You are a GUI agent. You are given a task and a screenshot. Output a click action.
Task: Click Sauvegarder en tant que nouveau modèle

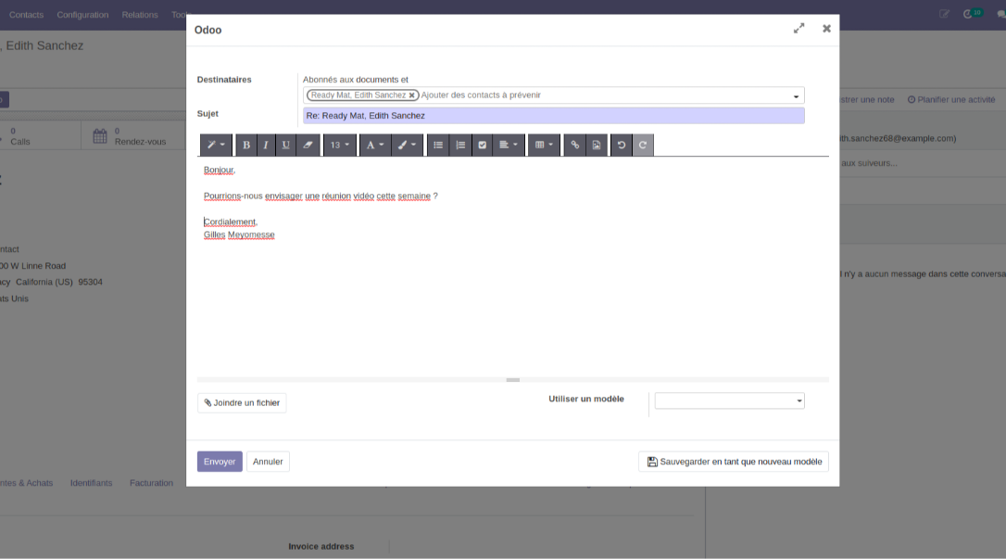pos(734,462)
